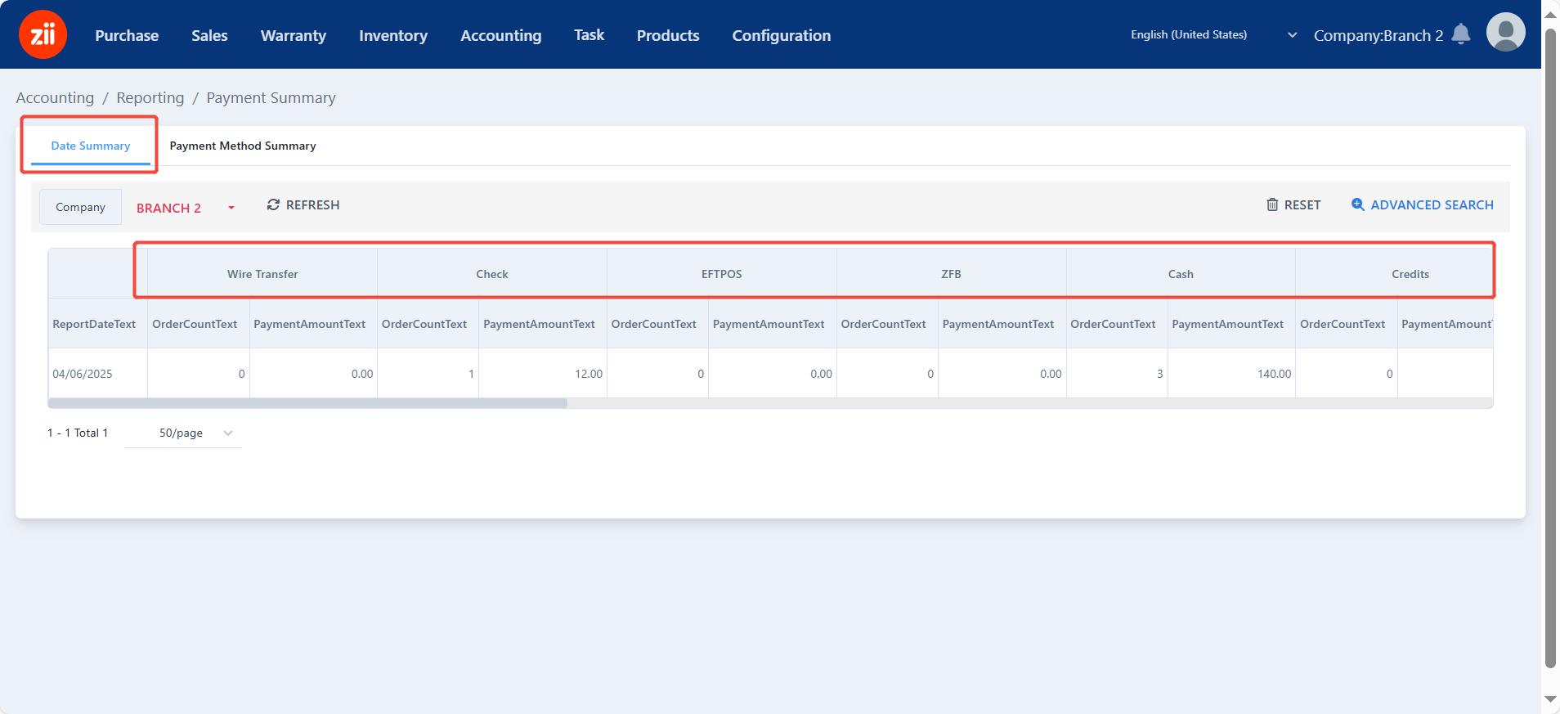Open the BRANCH 2 company dropdown
Screen dimensions: 1560x714
(x=186, y=208)
